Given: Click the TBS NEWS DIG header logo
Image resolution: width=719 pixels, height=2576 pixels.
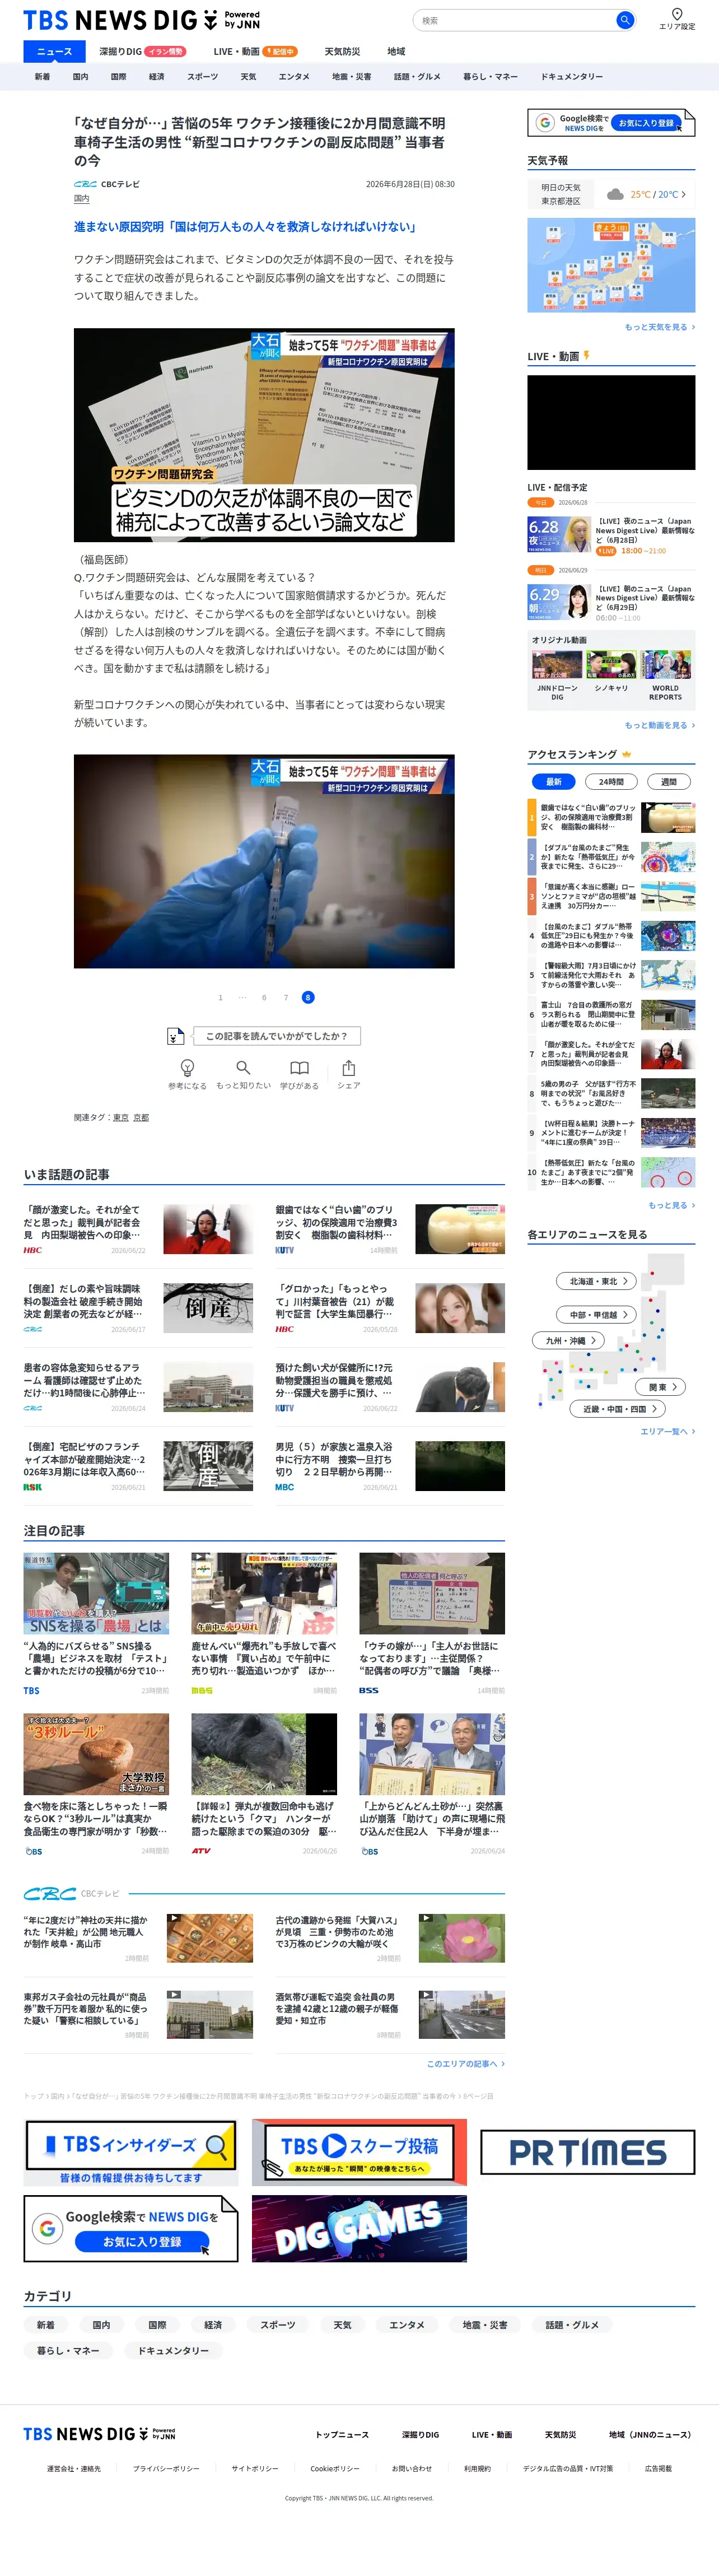Looking at the screenshot, I should coord(141,20).
